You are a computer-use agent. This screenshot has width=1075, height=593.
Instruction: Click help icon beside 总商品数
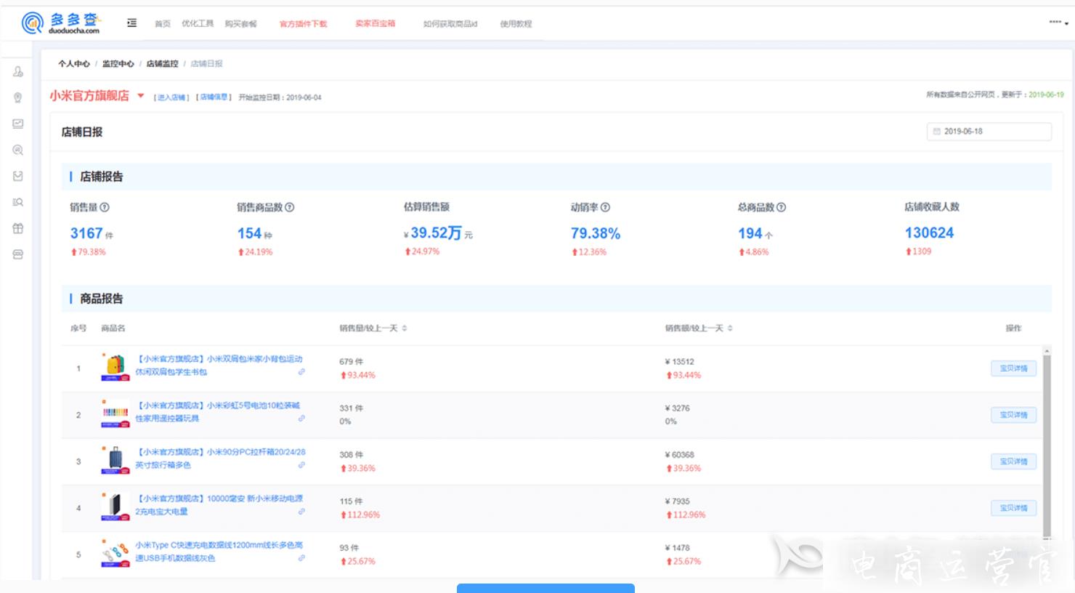[782, 207]
